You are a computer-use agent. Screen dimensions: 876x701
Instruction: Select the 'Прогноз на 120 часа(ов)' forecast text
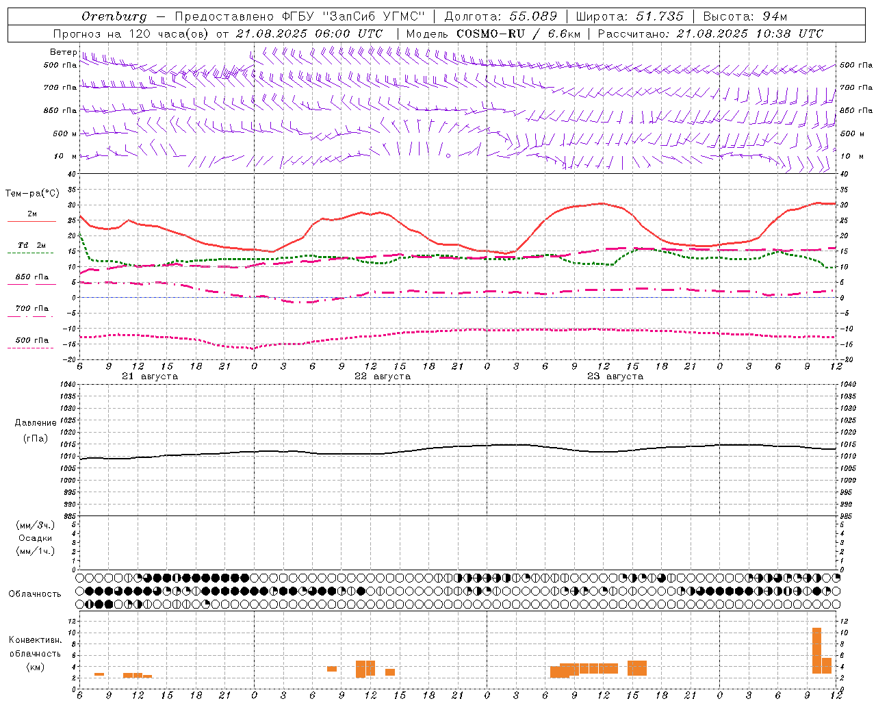[131, 34]
